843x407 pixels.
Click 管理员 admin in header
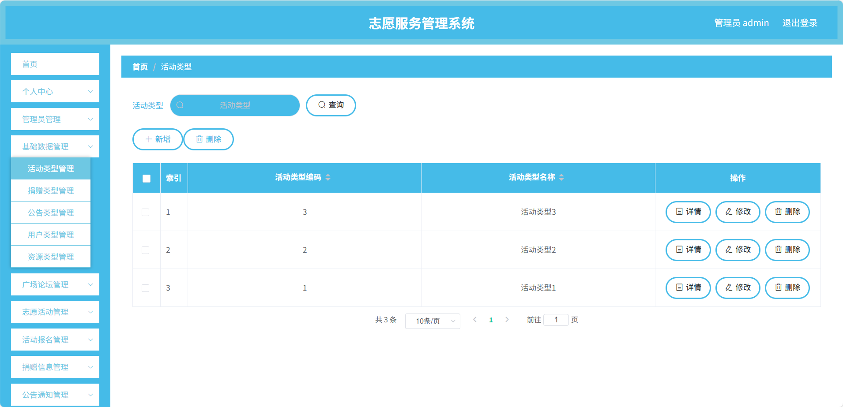(x=741, y=23)
